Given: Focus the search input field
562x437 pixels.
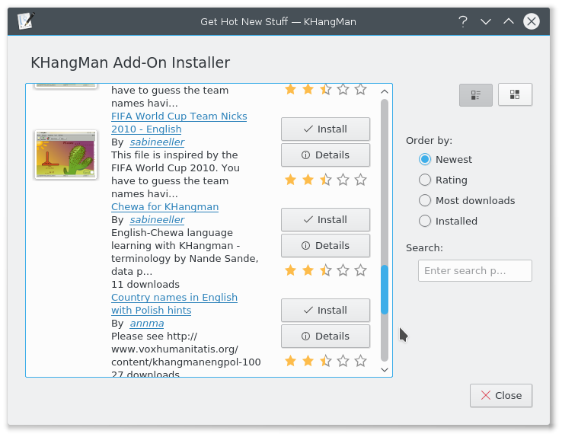Looking at the screenshot, I should click(x=474, y=270).
